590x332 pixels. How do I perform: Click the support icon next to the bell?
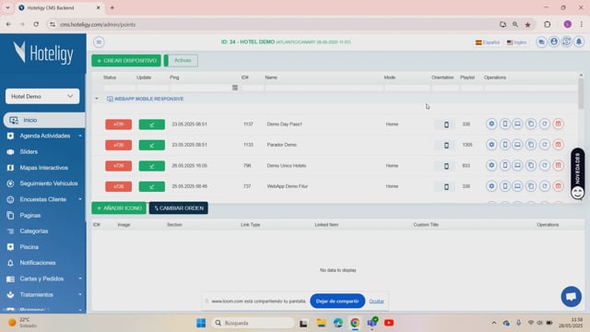click(566, 41)
